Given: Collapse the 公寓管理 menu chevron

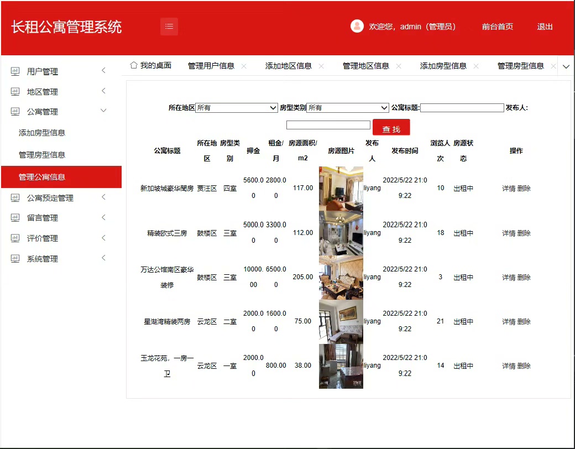Looking at the screenshot, I should tap(104, 110).
